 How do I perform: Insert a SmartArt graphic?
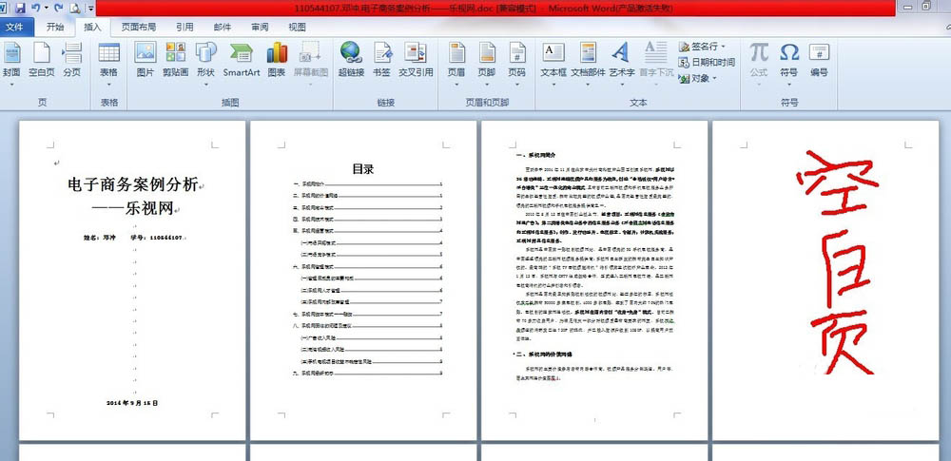pyautogui.click(x=242, y=60)
